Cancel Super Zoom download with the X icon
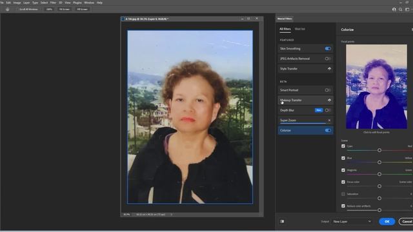Image resolution: width=413 pixels, height=232 pixels. [x=329, y=121]
